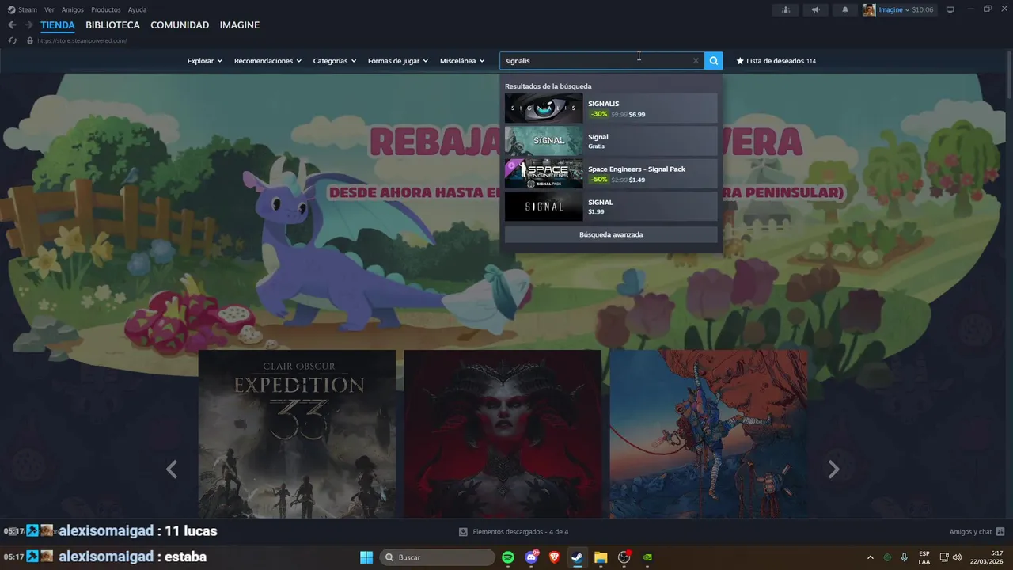
Task: Click Windows taskbar Buscar search box
Action: [438, 557]
